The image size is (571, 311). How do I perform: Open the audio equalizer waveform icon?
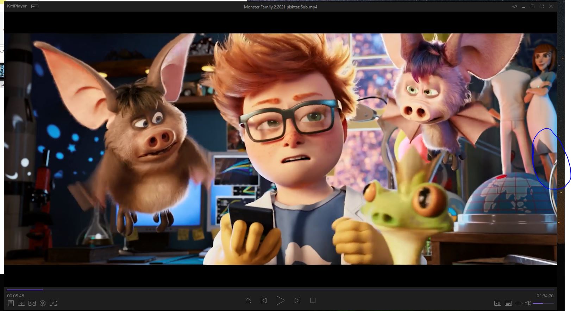point(519,303)
